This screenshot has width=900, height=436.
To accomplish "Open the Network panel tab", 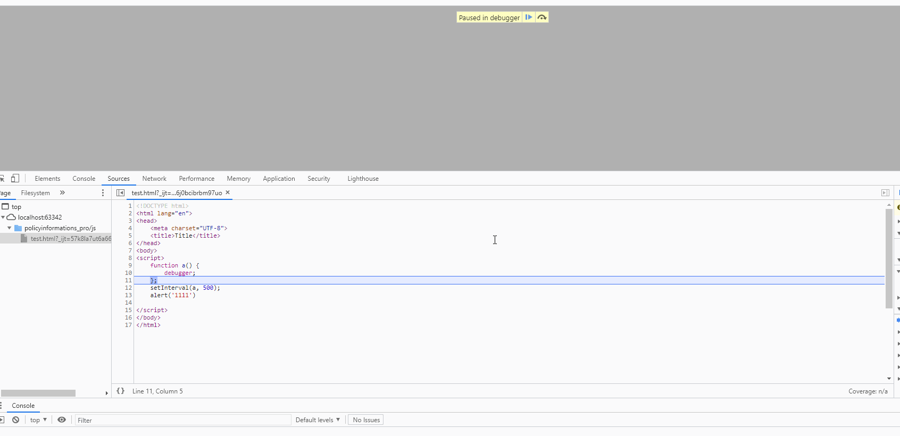I will (154, 179).
